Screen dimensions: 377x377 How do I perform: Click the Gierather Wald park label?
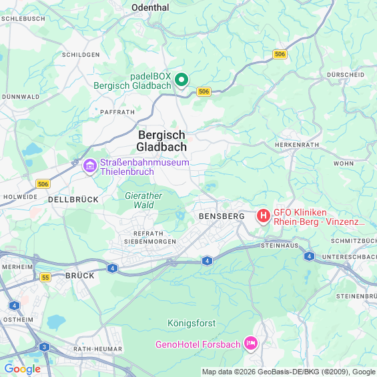coord(143,200)
